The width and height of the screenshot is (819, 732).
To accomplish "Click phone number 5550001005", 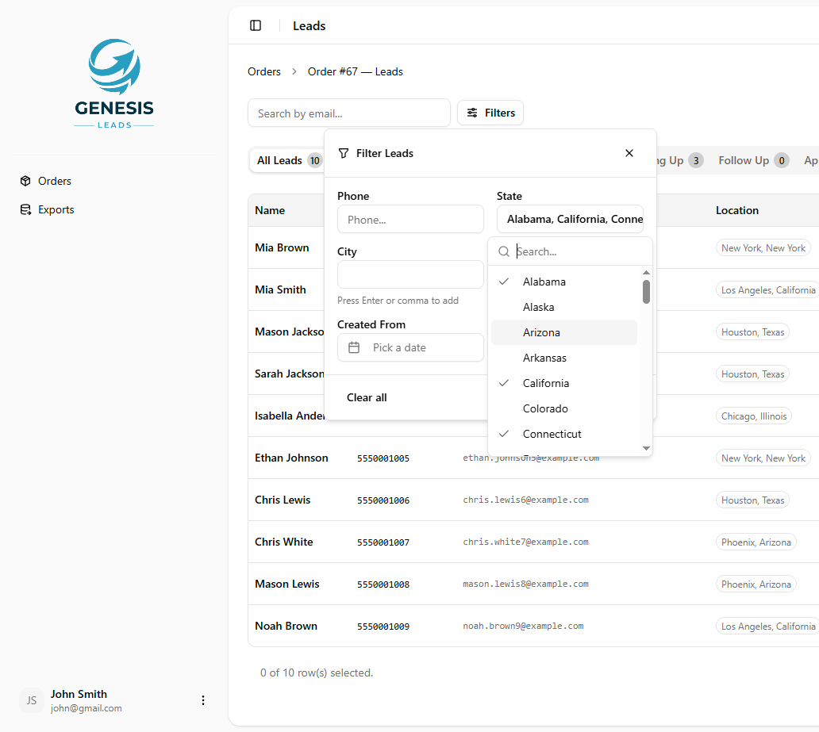I will tap(383, 458).
